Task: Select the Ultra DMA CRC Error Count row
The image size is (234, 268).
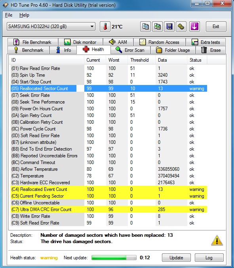Action: 109,209
